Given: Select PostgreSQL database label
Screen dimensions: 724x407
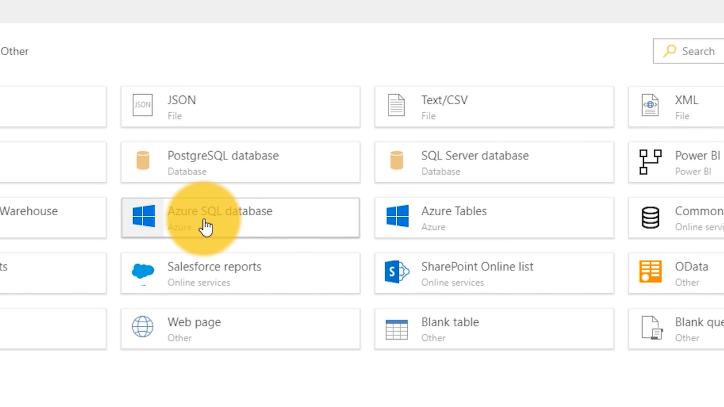Looking at the screenshot, I should point(223,156).
